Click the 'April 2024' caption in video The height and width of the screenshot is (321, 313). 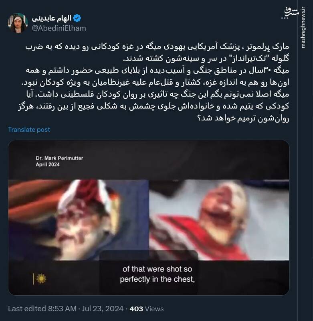pos(48,165)
